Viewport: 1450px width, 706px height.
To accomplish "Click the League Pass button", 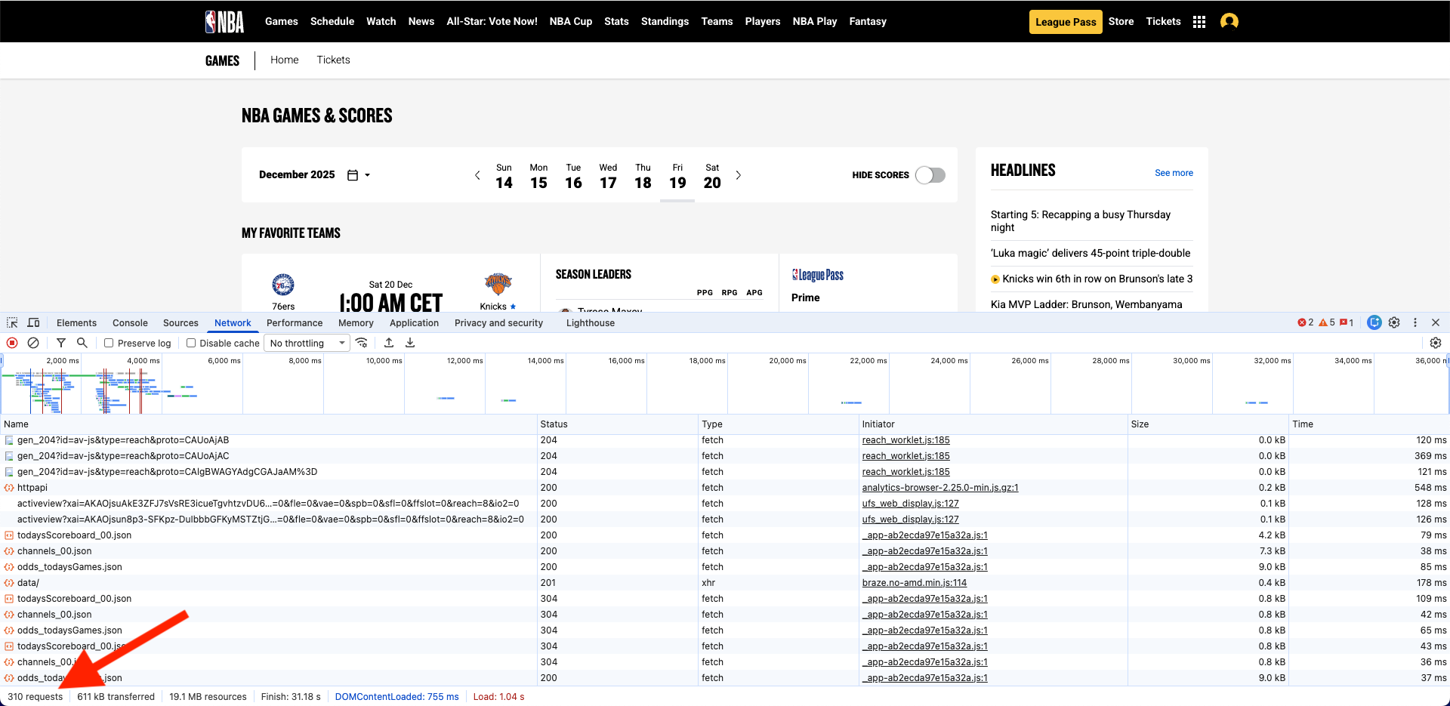I will [x=1065, y=21].
